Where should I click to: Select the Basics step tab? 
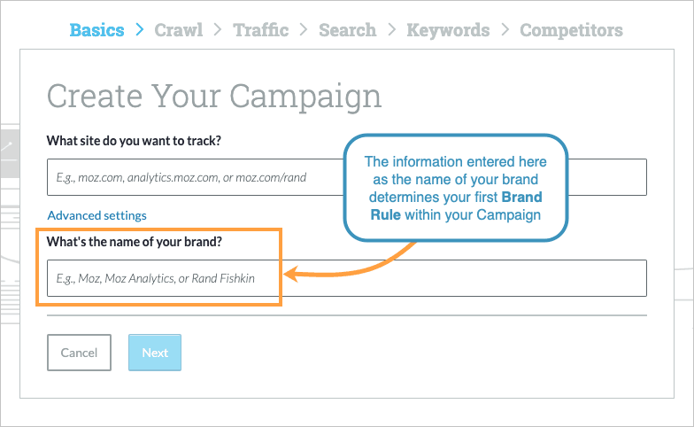(96, 30)
